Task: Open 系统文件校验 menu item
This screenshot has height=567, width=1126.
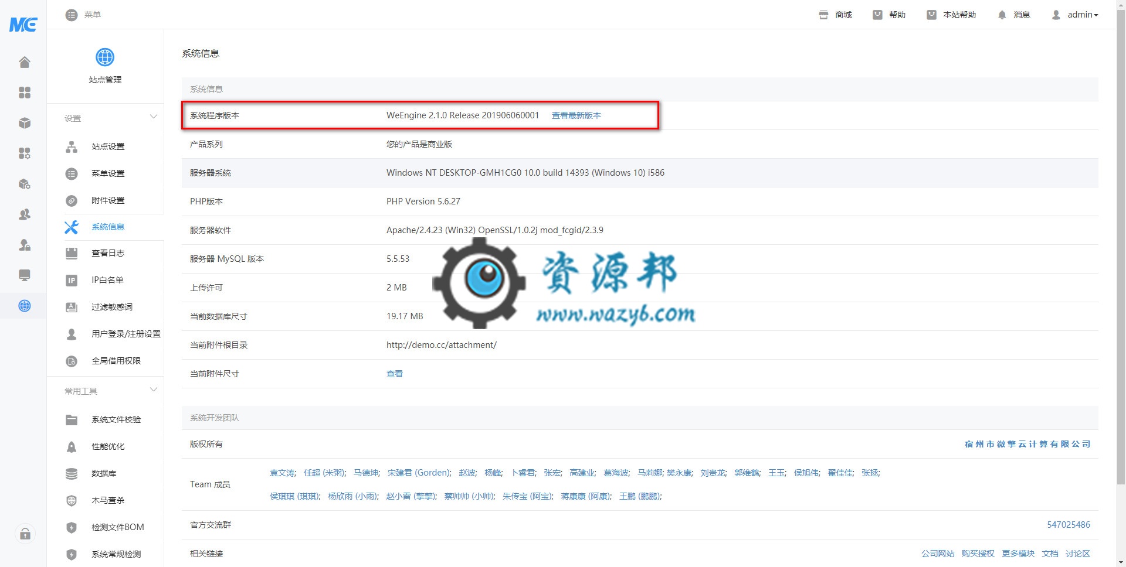Action: click(x=116, y=419)
